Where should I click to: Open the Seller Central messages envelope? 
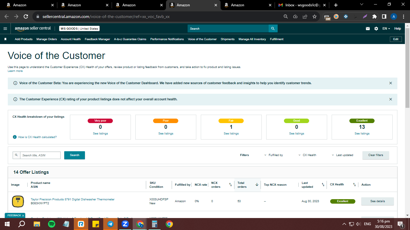(368, 28)
